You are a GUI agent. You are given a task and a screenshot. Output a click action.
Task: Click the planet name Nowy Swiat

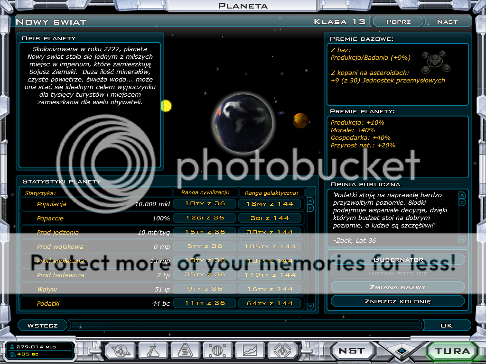[x=51, y=22]
